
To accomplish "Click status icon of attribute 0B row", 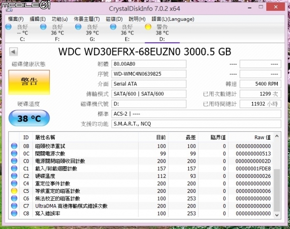I will click(14, 146).
